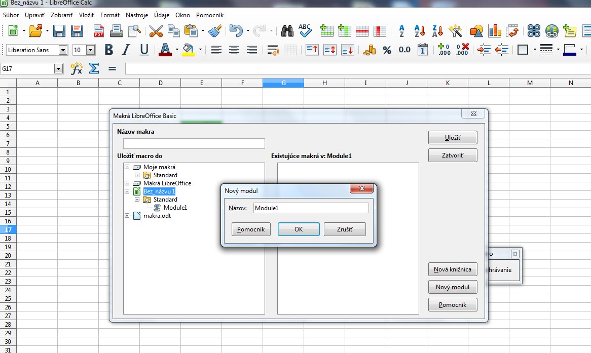Sort ascending with the A-Z arrow icon
Image resolution: width=591 pixels, height=353 pixels.
point(420,31)
